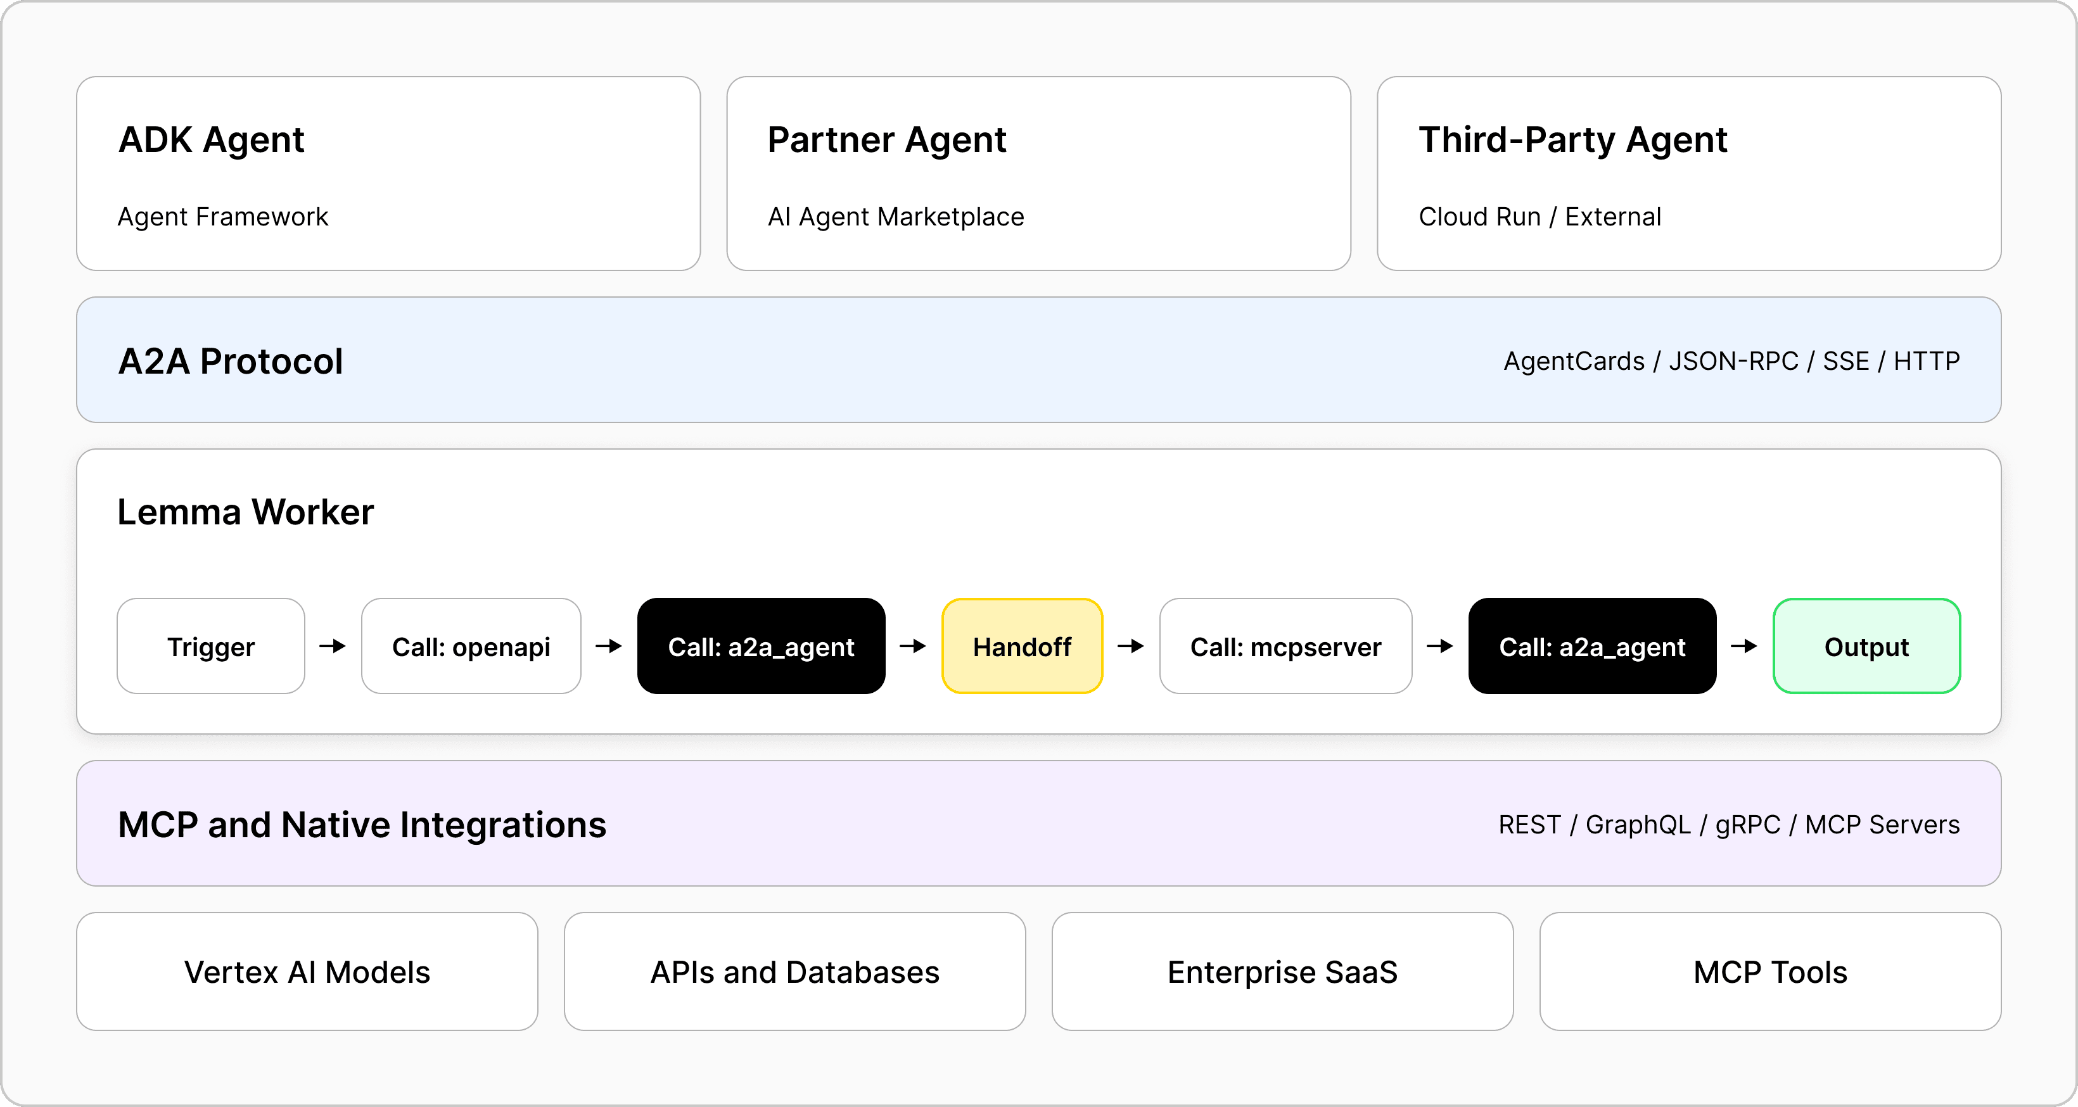The height and width of the screenshot is (1107, 2078).
Task: Open the Vertex AI Models box
Action: (307, 972)
